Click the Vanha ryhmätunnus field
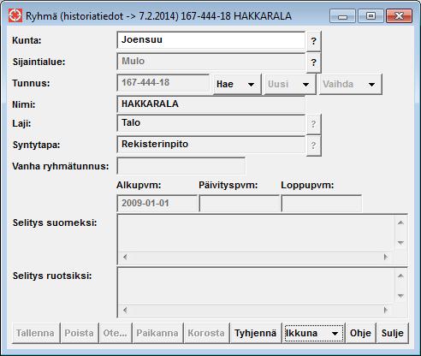The image size is (421, 356). click(x=181, y=166)
